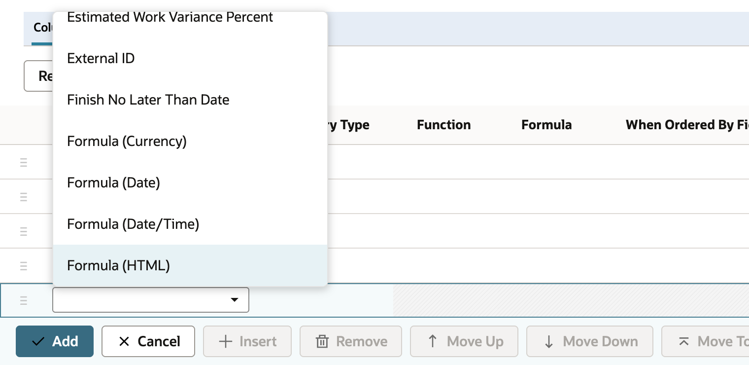Click the Formula column header
This screenshot has height=365, width=749.
click(546, 125)
